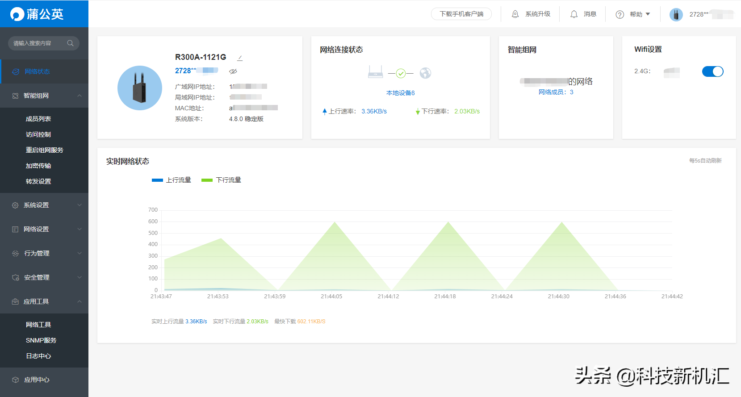741x397 pixels.
Task: Open 系统升级 link in header
Action: click(x=538, y=14)
